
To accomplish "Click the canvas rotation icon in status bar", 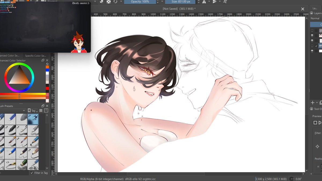I will pyautogui.click(x=292, y=179).
